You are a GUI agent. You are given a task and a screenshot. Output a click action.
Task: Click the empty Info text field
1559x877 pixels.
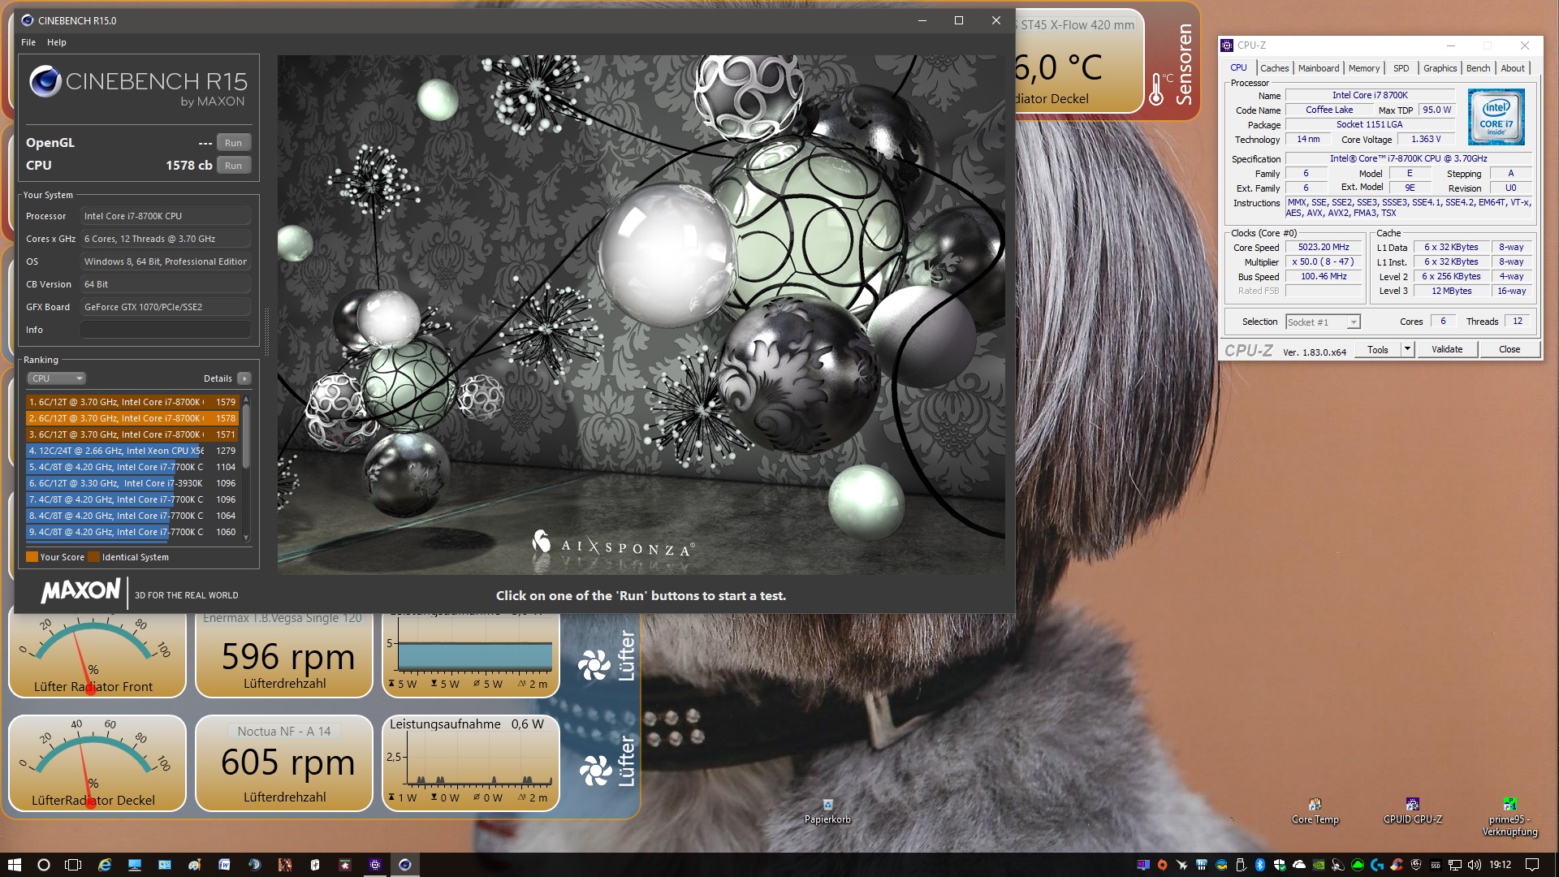165,330
